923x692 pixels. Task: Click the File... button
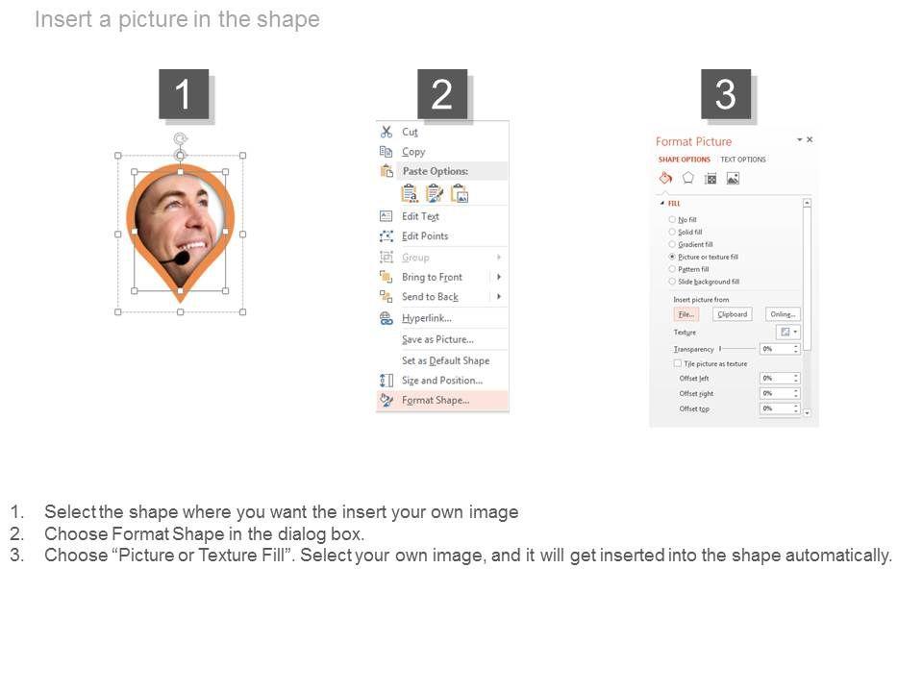tap(686, 314)
